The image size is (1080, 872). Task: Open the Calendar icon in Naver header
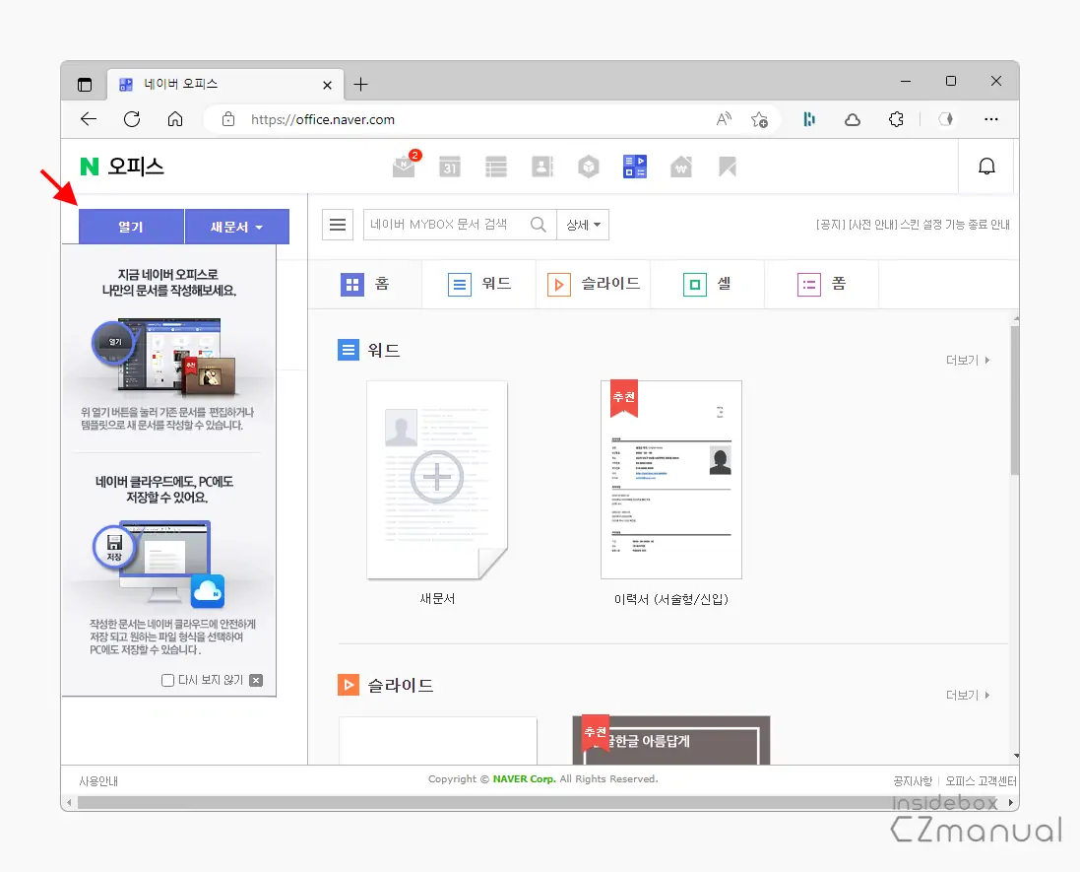pyautogui.click(x=450, y=167)
